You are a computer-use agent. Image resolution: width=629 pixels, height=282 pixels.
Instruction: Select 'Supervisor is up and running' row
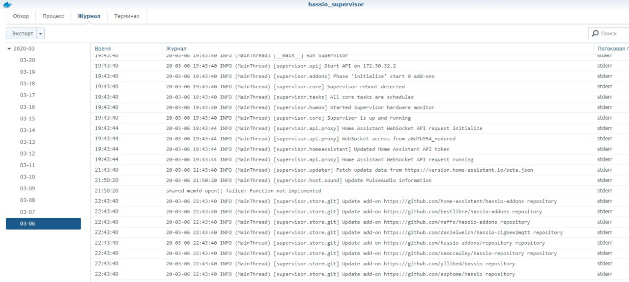coord(360,118)
